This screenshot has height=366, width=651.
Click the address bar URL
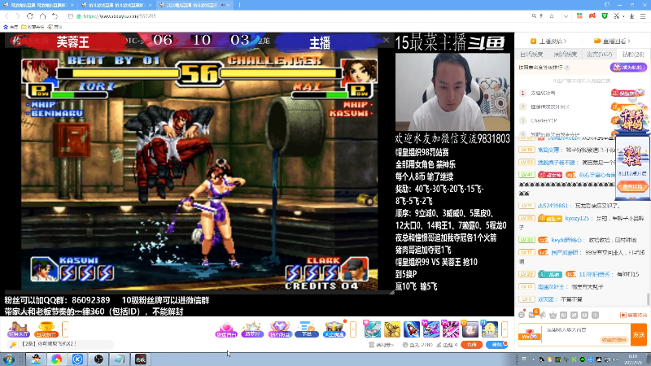[x=119, y=15]
